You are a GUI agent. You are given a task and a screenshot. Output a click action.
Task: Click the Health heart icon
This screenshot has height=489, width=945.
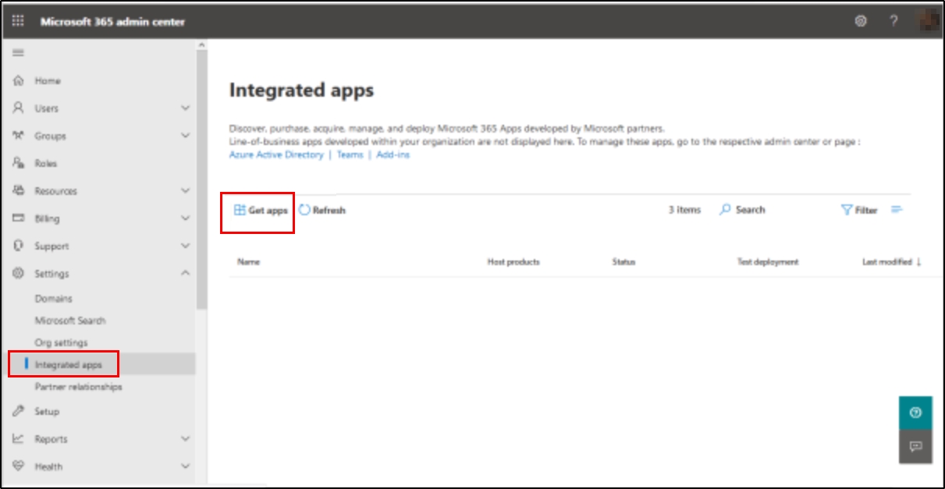(18, 466)
